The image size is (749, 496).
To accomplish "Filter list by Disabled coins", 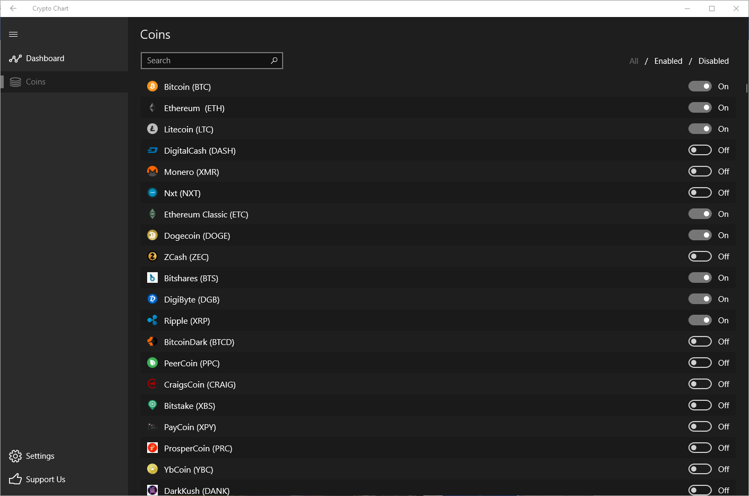I will click(713, 61).
